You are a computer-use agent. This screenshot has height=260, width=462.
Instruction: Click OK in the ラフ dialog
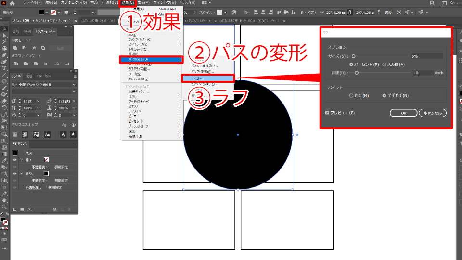click(403, 113)
